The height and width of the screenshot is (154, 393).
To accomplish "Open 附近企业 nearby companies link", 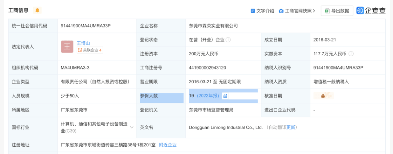I will (x=168, y=145).
